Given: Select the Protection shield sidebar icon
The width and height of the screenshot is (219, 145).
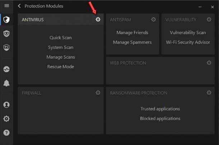Looking at the screenshot, I should (6, 20).
